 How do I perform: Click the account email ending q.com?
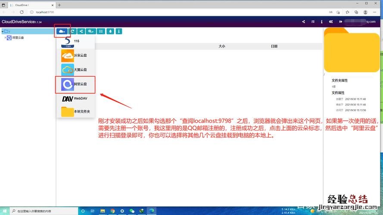[360, 21]
